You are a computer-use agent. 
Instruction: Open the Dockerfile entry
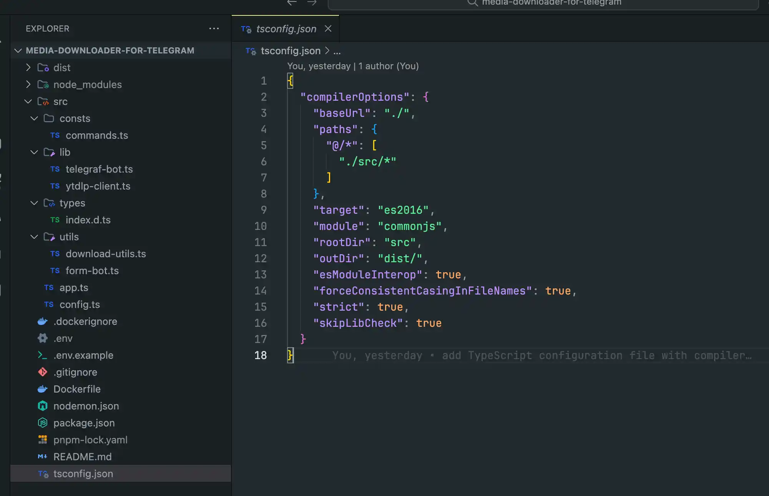coord(77,389)
